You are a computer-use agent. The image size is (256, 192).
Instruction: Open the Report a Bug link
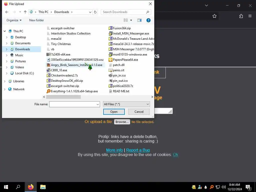click(138, 150)
